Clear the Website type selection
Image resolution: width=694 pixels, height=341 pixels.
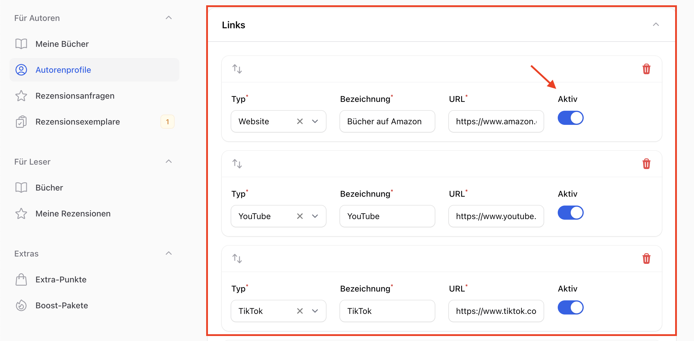[x=300, y=121]
